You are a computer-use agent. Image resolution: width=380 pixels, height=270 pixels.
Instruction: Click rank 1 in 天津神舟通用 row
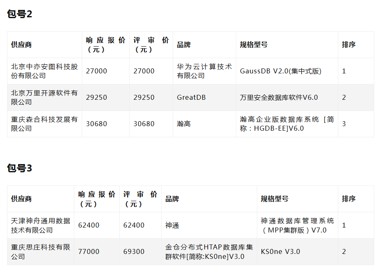(344, 225)
